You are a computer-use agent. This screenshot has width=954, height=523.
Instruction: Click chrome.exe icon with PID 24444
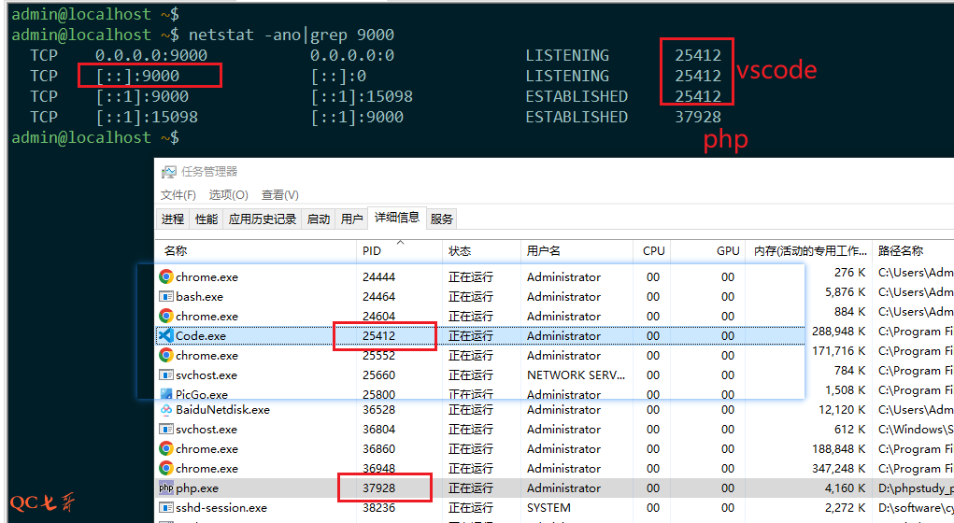point(166,277)
